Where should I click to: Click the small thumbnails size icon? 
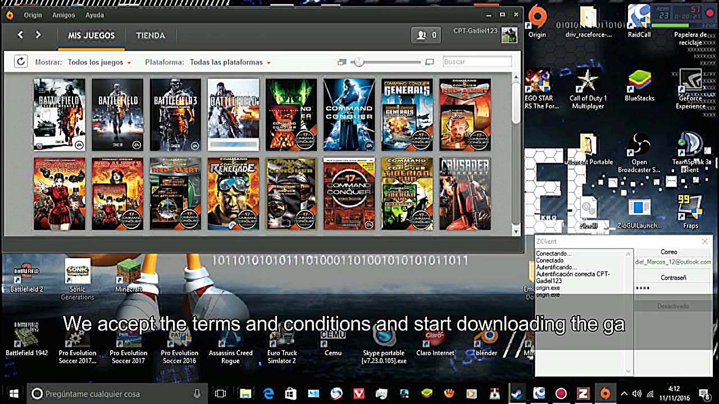[x=342, y=62]
